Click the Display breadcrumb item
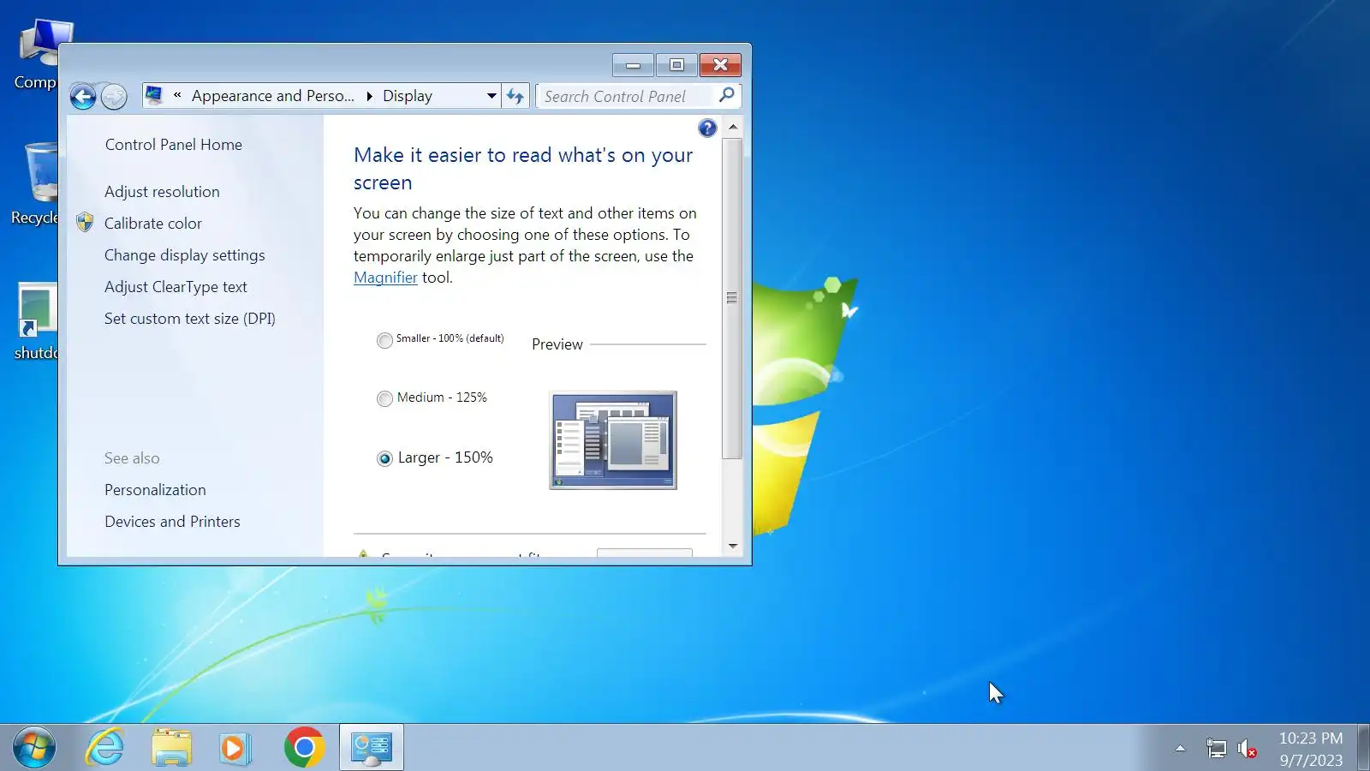 [x=408, y=96]
